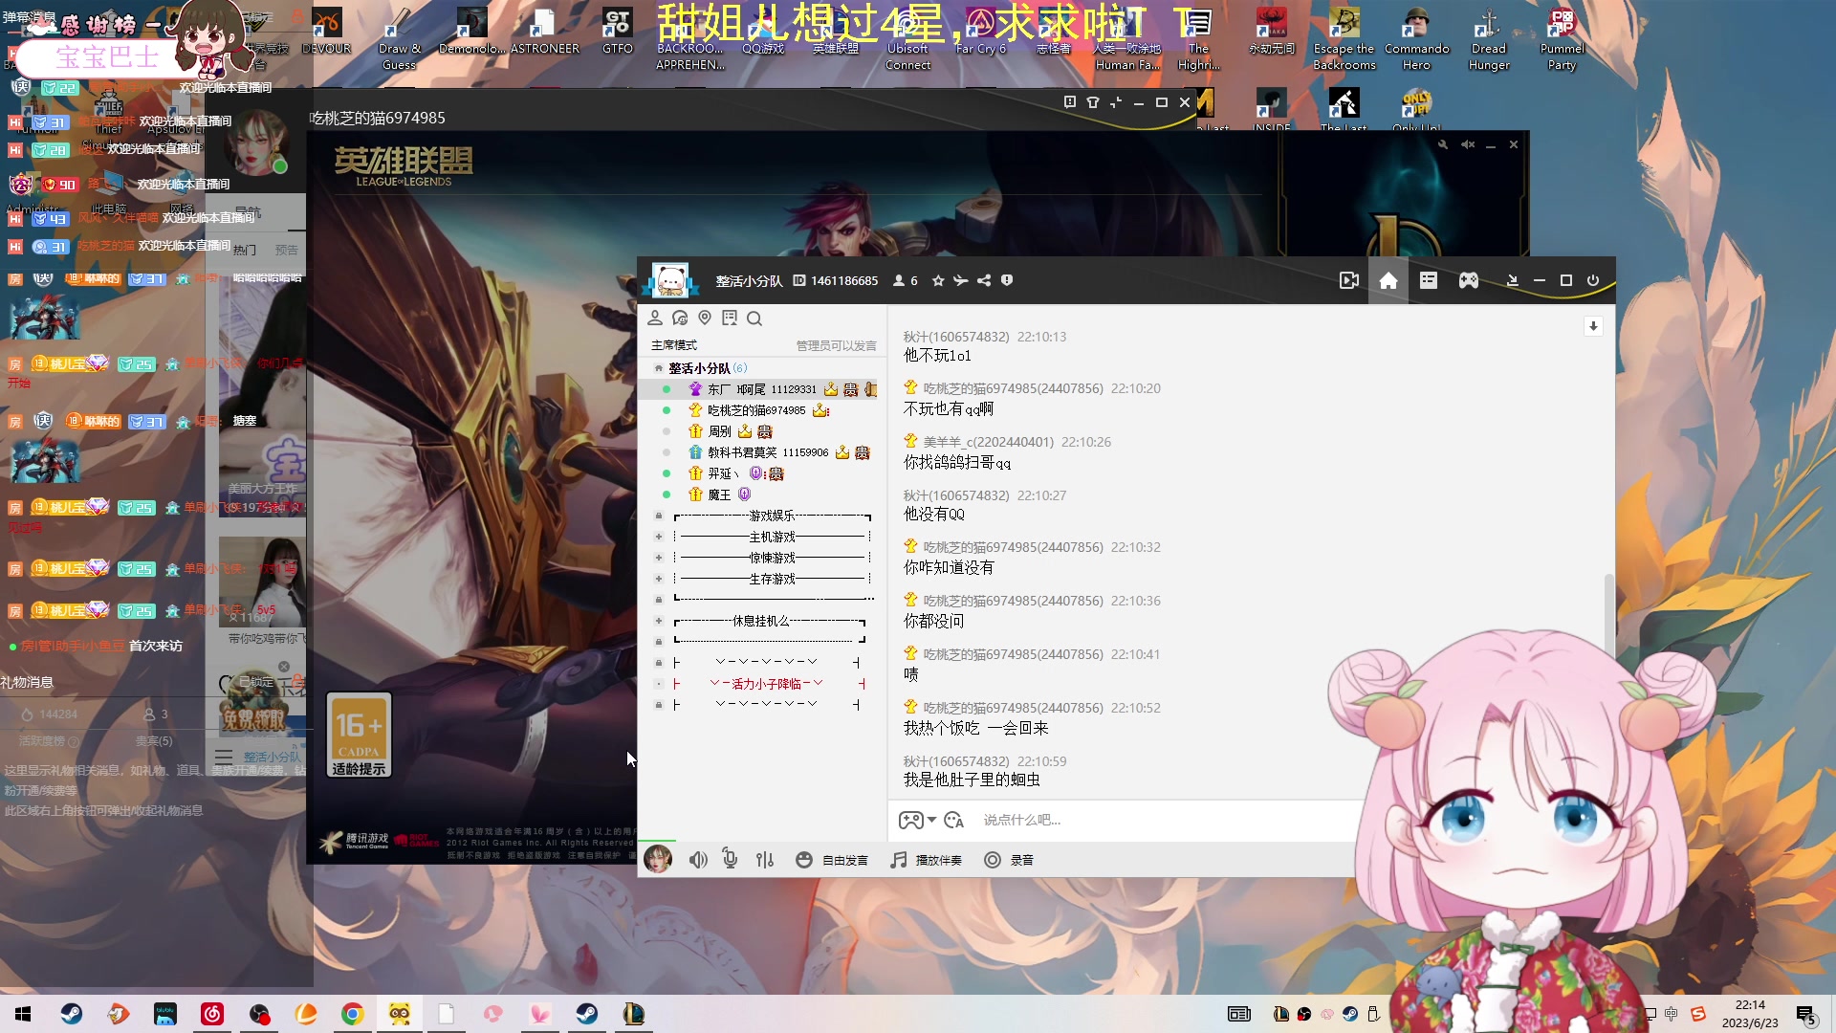Click the collapse-to-mini-mode arrow icon
The image size is (1836, 1033).
coord(1513,280)
